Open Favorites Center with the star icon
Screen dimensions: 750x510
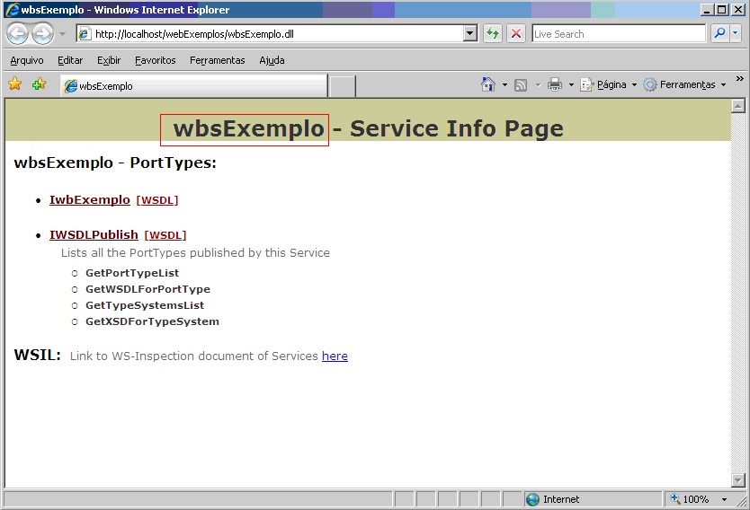pos(15,84)
